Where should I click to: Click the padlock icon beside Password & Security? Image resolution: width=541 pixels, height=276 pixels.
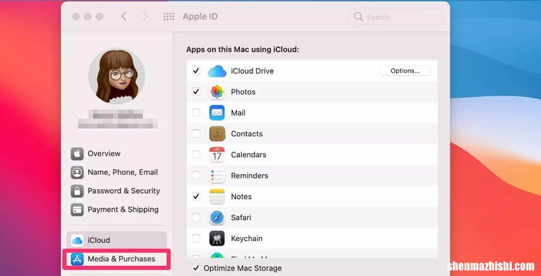(77, 191)
